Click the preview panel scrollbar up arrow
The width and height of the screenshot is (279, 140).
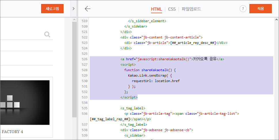coord(74,20)
